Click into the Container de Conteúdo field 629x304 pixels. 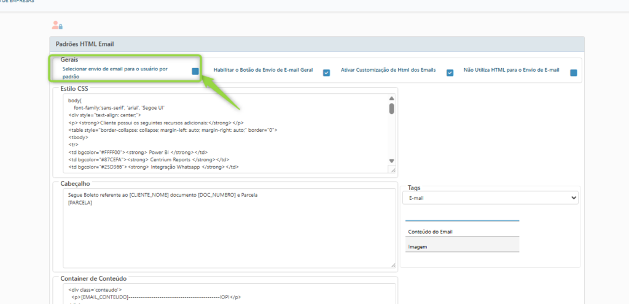coord(229,293)
